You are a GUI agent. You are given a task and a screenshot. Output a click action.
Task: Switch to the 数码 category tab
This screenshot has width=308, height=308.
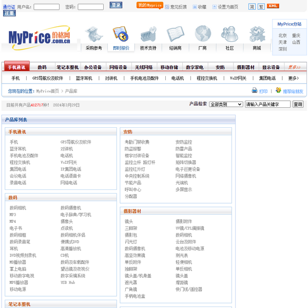[x=42, y=67]
